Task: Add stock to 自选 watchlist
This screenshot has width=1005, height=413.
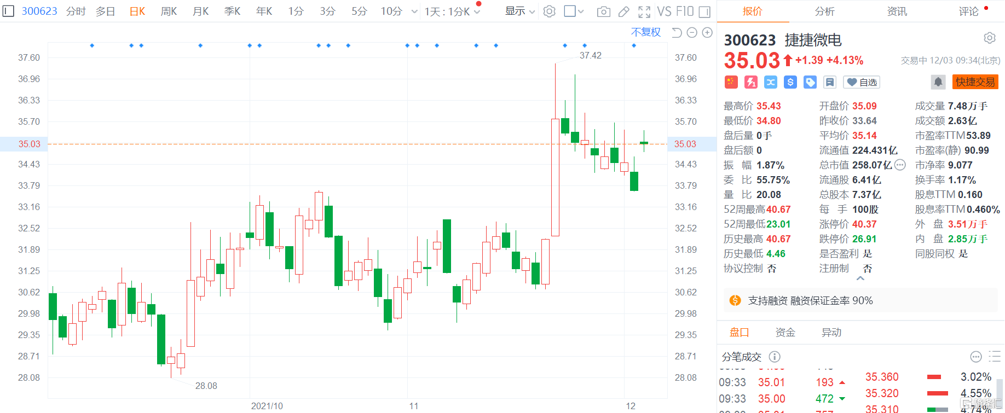Action: [x=862, y=82]
